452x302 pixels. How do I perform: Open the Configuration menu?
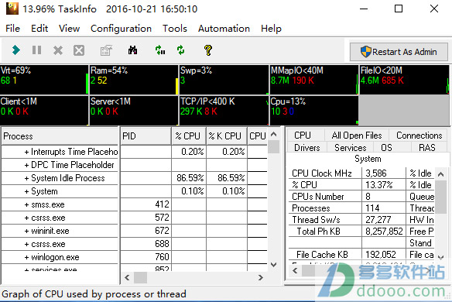(121, 29)
